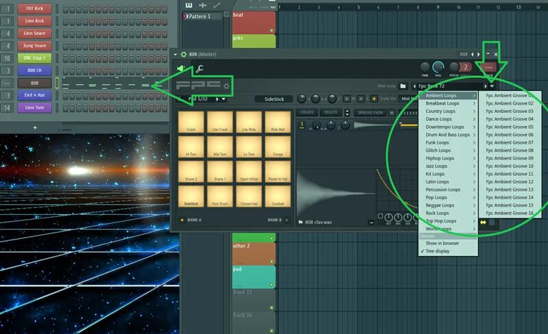Click the small gear next to the FPC logo
This screenshot has height=334, width=548.
click(x=227, y=86)
